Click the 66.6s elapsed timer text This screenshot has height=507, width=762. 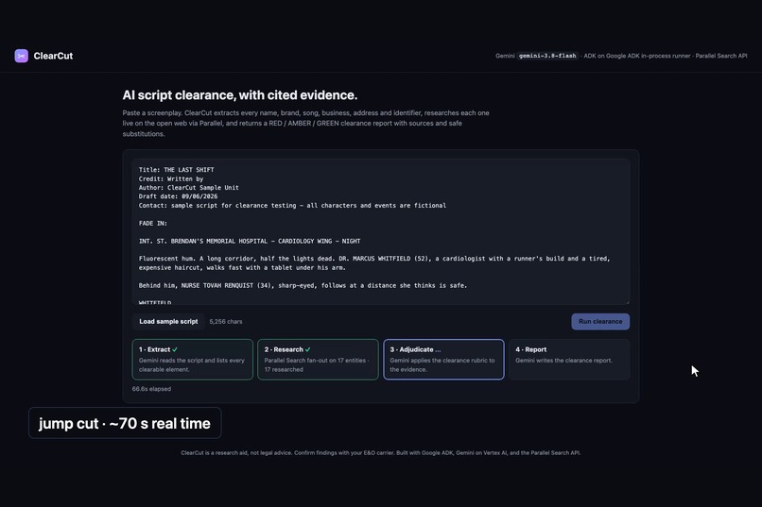(151, 389)
